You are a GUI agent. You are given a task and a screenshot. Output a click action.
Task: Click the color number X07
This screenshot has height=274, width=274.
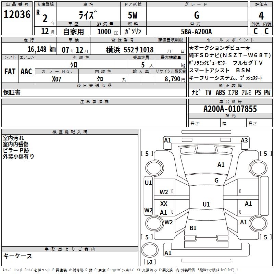click(x=57, y=79)
